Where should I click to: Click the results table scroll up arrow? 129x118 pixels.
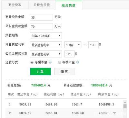point(125,102)
